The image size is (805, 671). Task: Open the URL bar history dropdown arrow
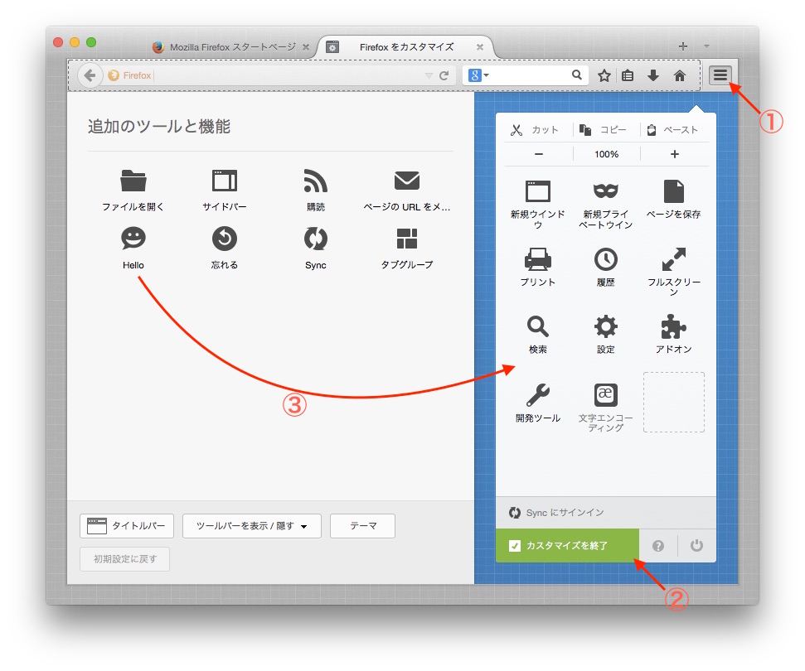coord(429,75)
